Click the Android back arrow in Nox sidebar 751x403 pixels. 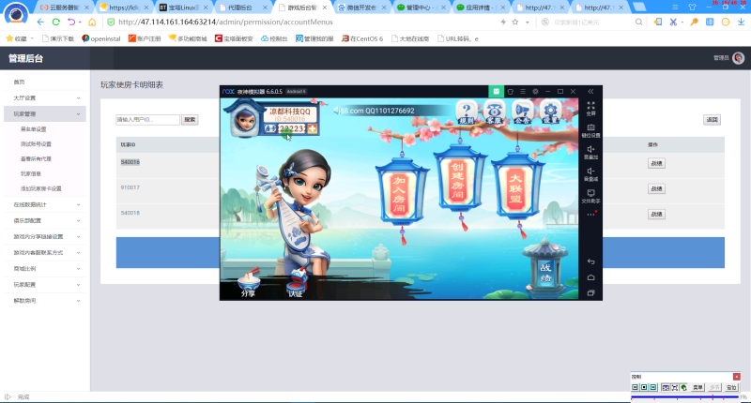591,261
